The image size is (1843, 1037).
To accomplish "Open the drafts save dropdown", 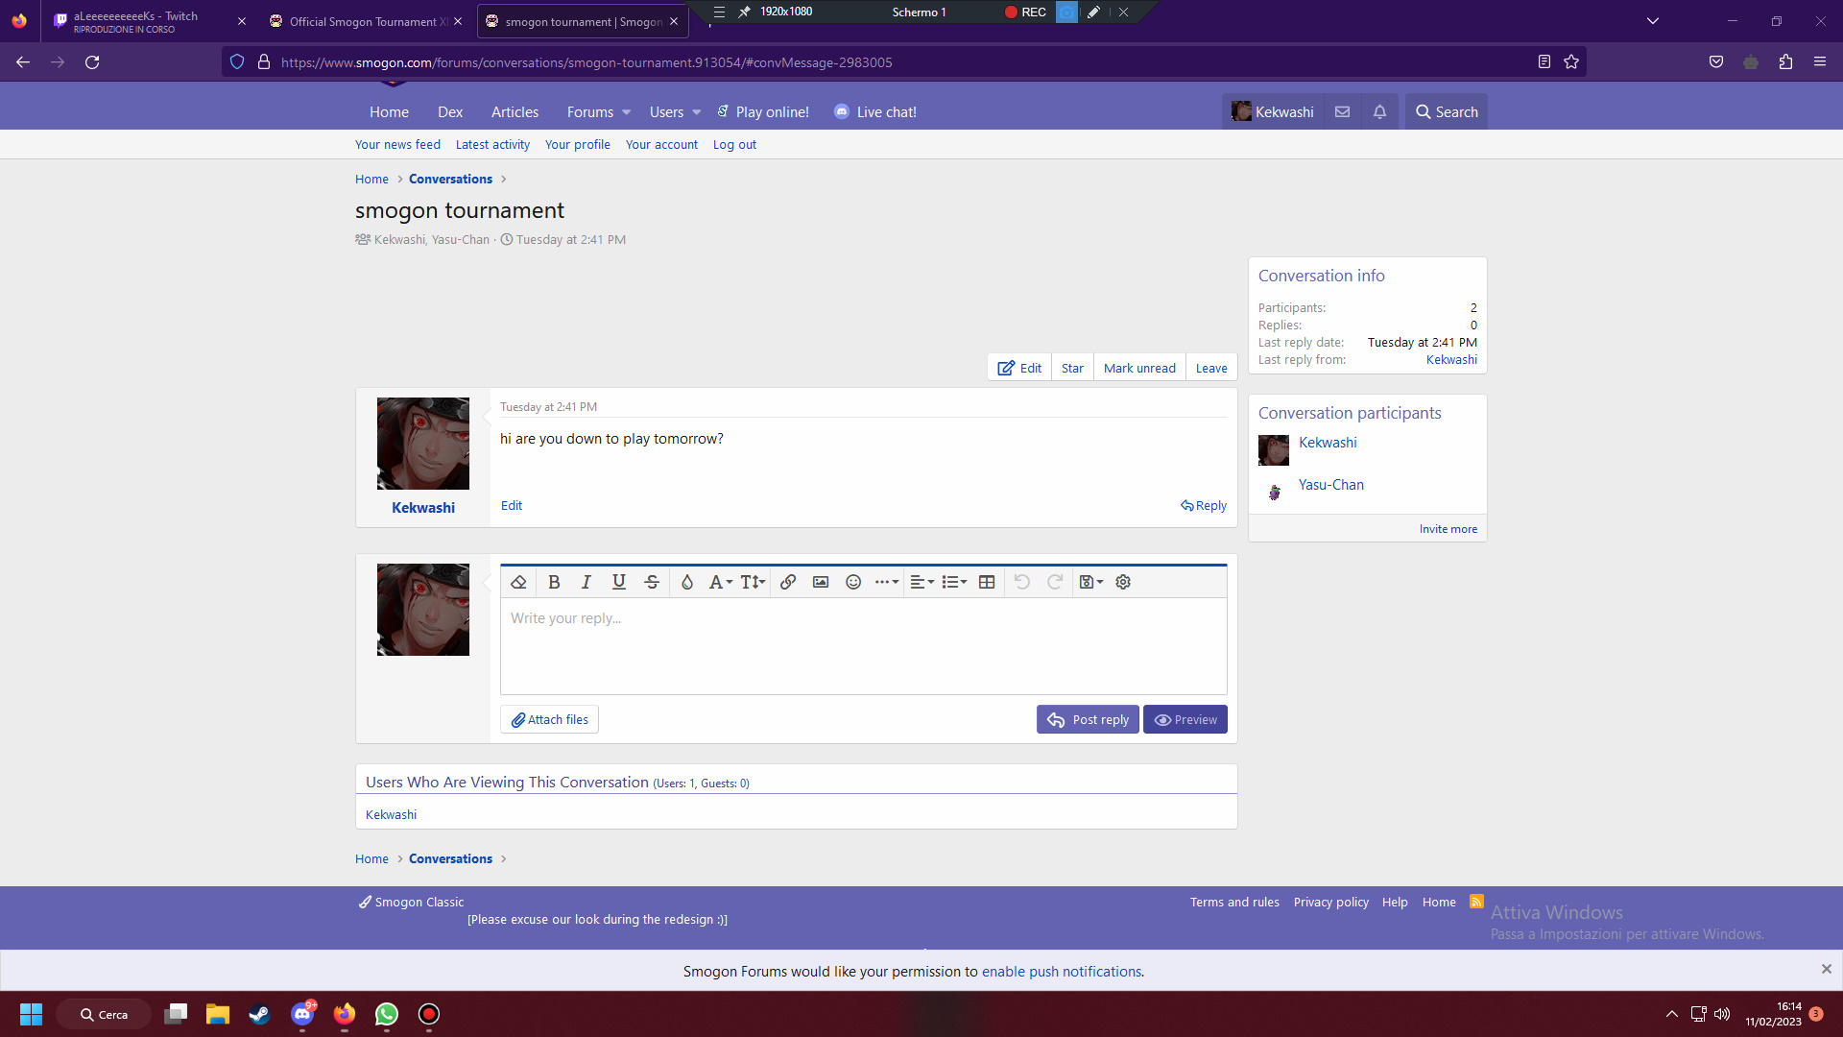I will coord(1091,582).
